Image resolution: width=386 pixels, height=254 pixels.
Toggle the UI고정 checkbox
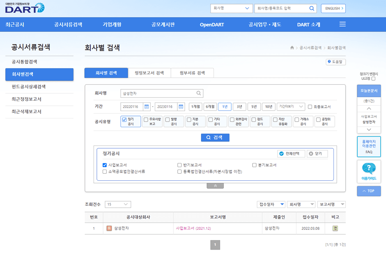click(x=374, y=78)
